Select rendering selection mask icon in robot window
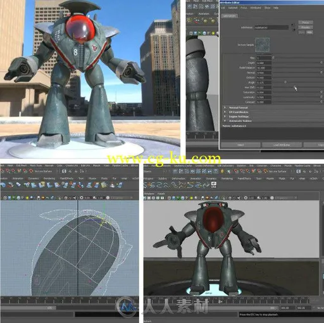Viewport: 324px width, 323px height. (x=209, y=172)
